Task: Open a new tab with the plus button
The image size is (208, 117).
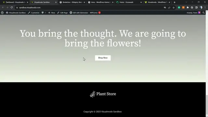Action: [175, 2]
